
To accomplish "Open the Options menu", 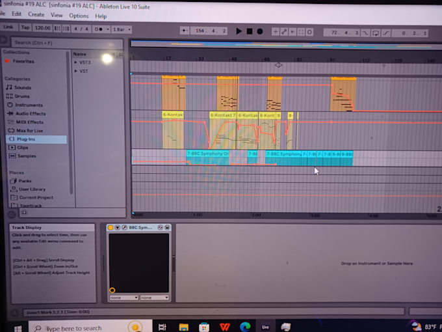I will [79, 16].
